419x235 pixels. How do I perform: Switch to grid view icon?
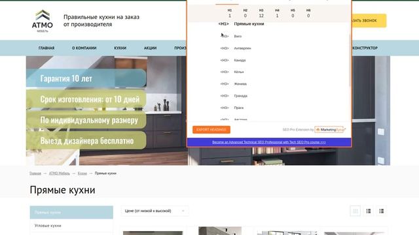click(x=355, y=211)
